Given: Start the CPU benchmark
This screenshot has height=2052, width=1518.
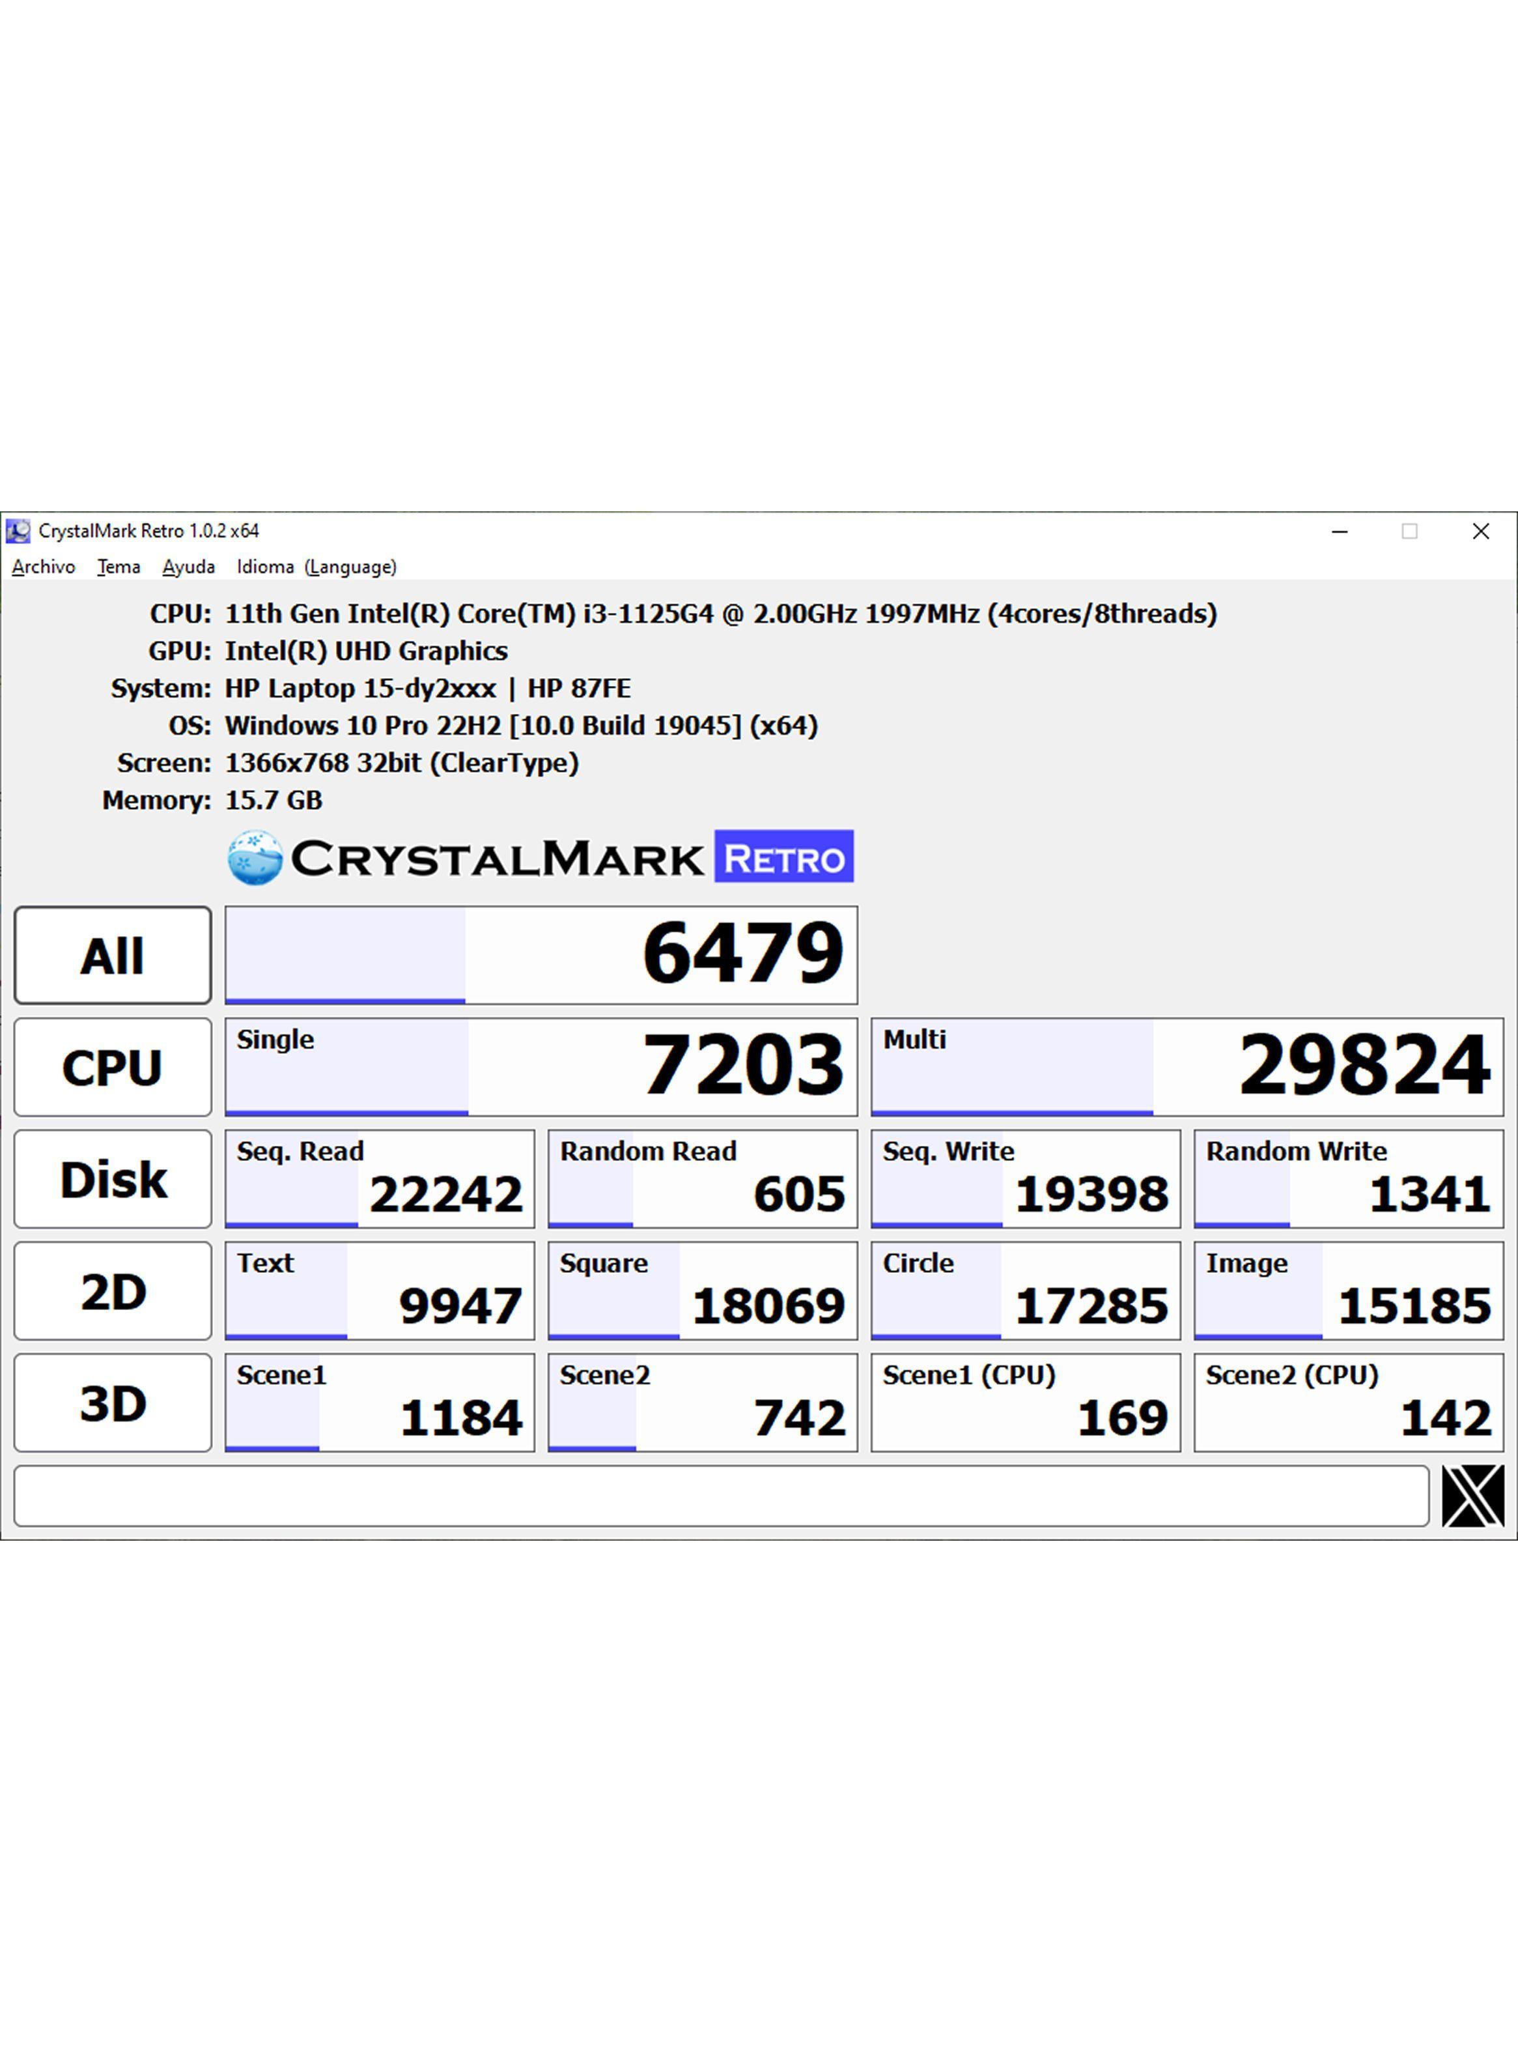Looking at the screenshot, I should (113, 1067).
